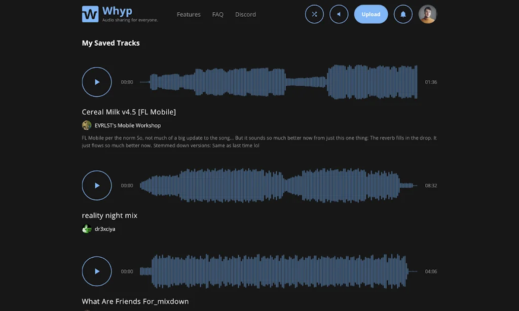The width and height of the screenshot is (519, 311).
Task: Play the Cereal Milk v4.5 track
Action: (97, 82)
